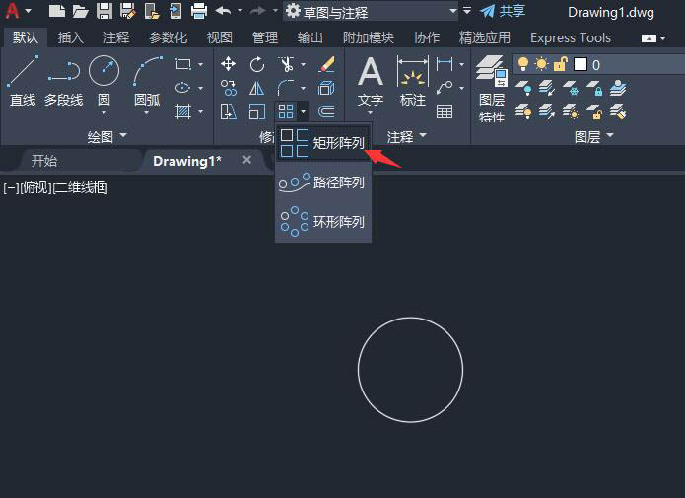Select the Arc (圆弧) tool
The image size is (685, 498).
click(x=147, y=81)
